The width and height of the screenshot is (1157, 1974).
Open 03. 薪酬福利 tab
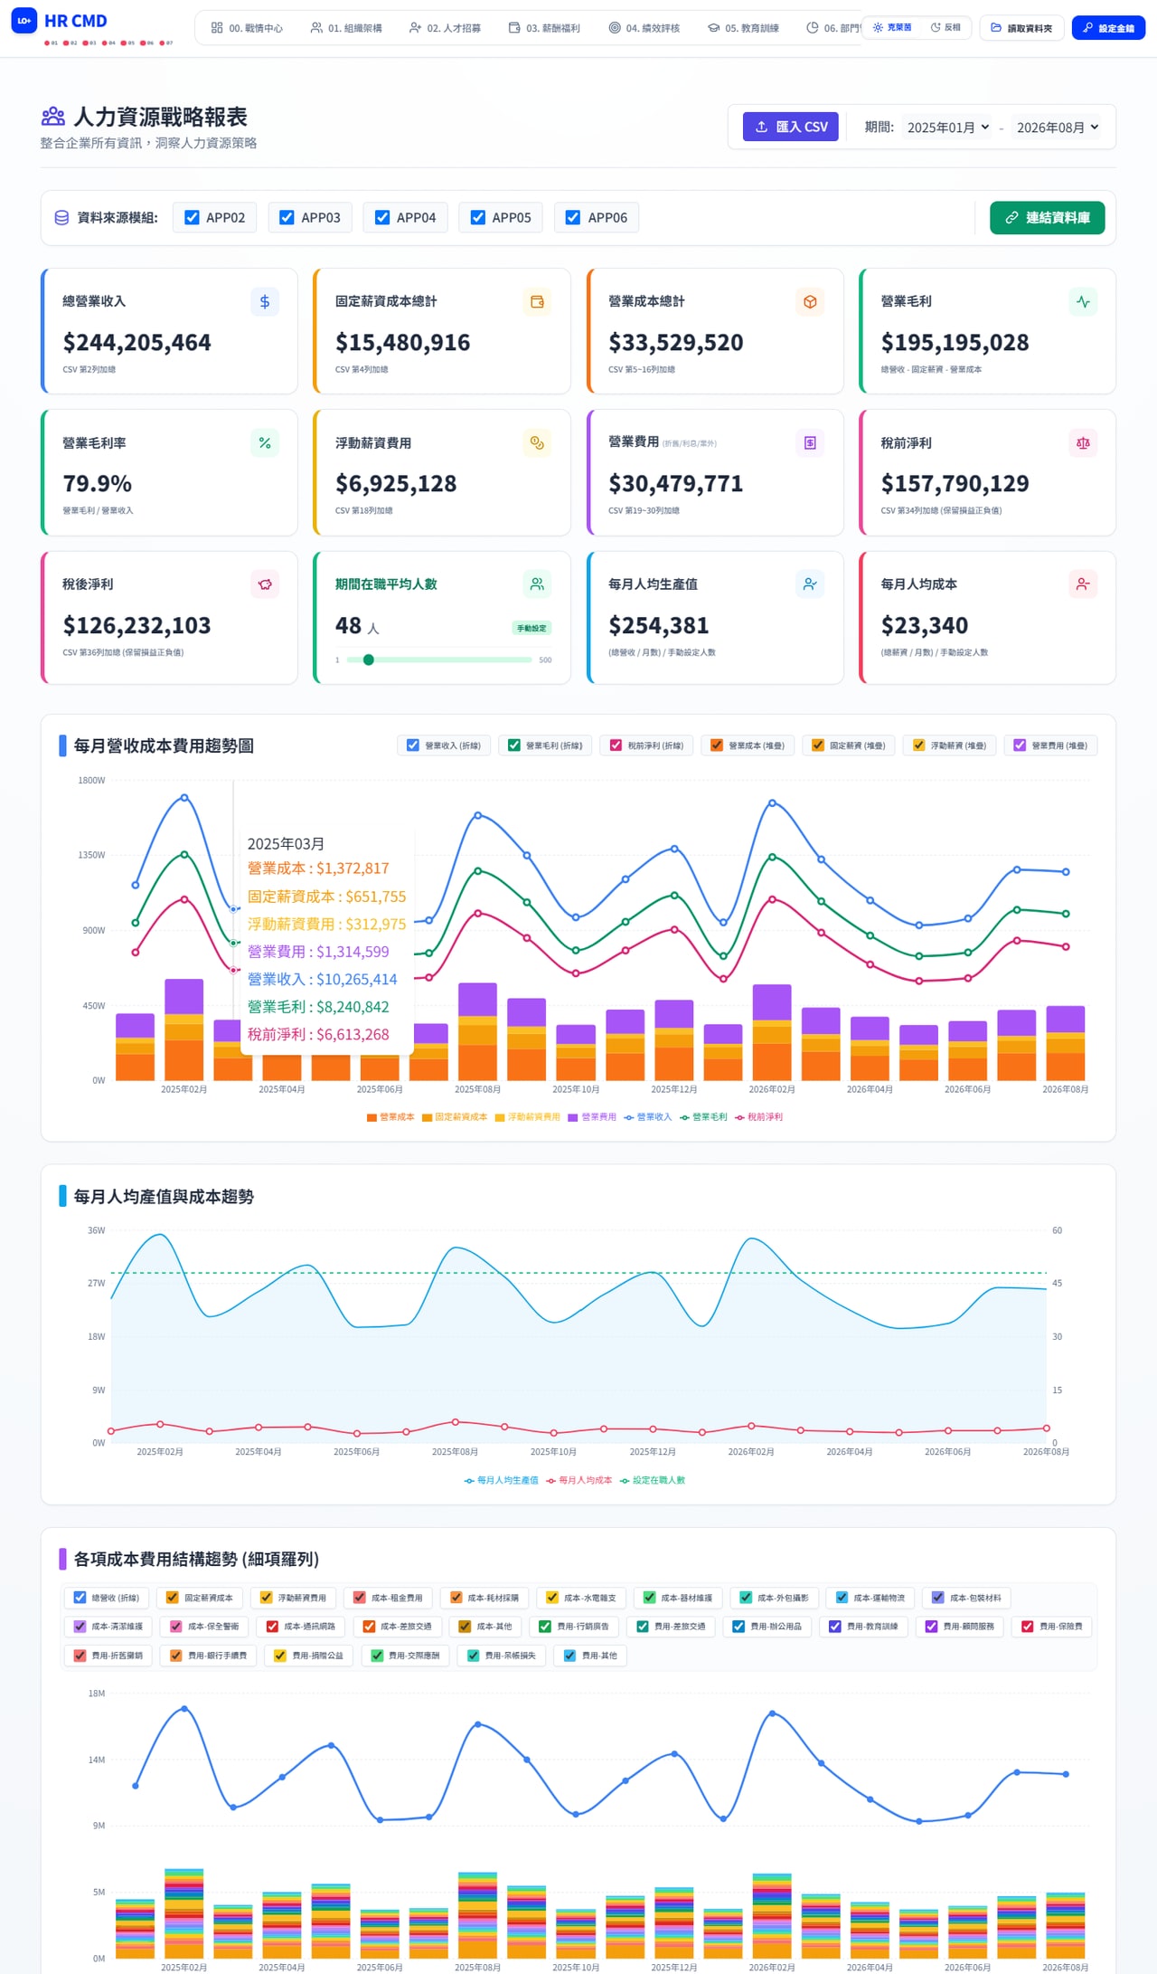pos(544,28)
